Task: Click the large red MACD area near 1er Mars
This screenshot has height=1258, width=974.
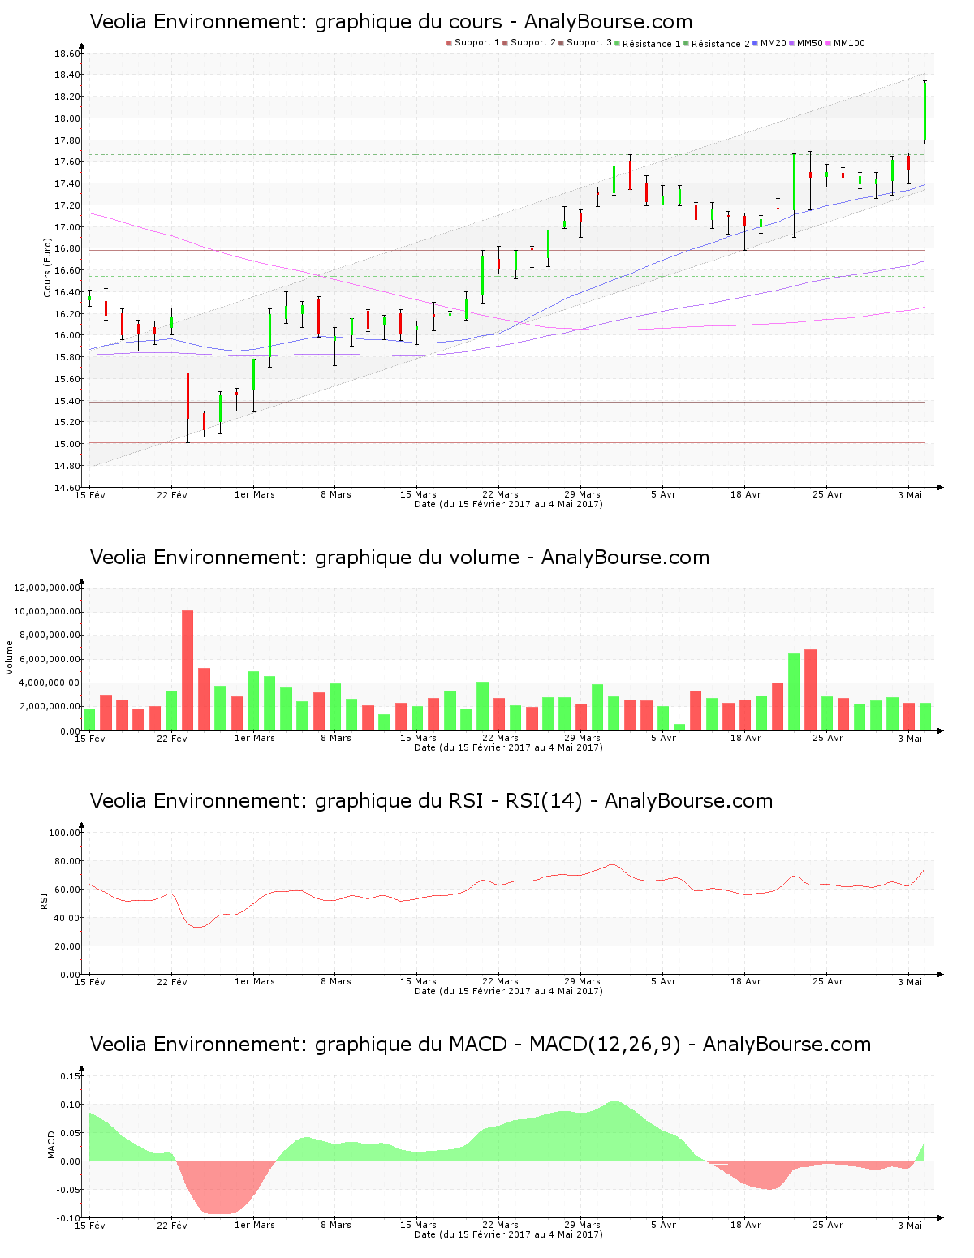Action: coord(223,1187)
